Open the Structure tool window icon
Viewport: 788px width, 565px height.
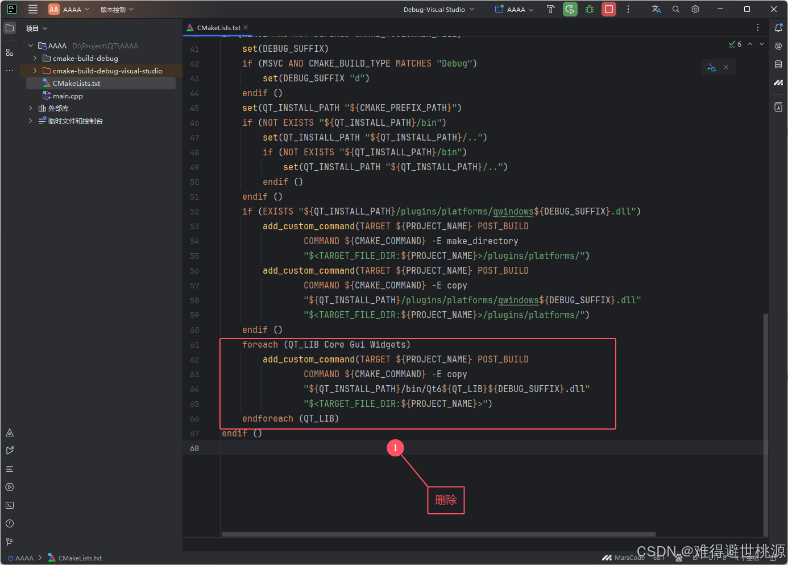coord(10,52)
